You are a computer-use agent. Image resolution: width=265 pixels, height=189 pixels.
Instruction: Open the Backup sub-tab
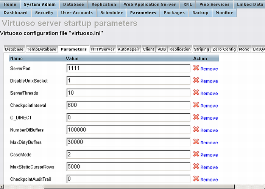pyautogui.click(x=200, y=12)
